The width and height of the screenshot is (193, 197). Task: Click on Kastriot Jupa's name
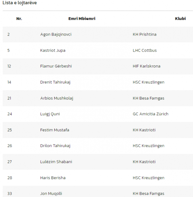[x=53, y=51]
